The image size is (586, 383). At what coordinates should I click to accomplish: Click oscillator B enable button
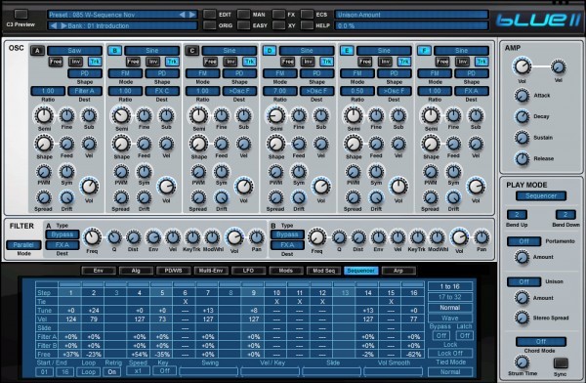point(114,51)
